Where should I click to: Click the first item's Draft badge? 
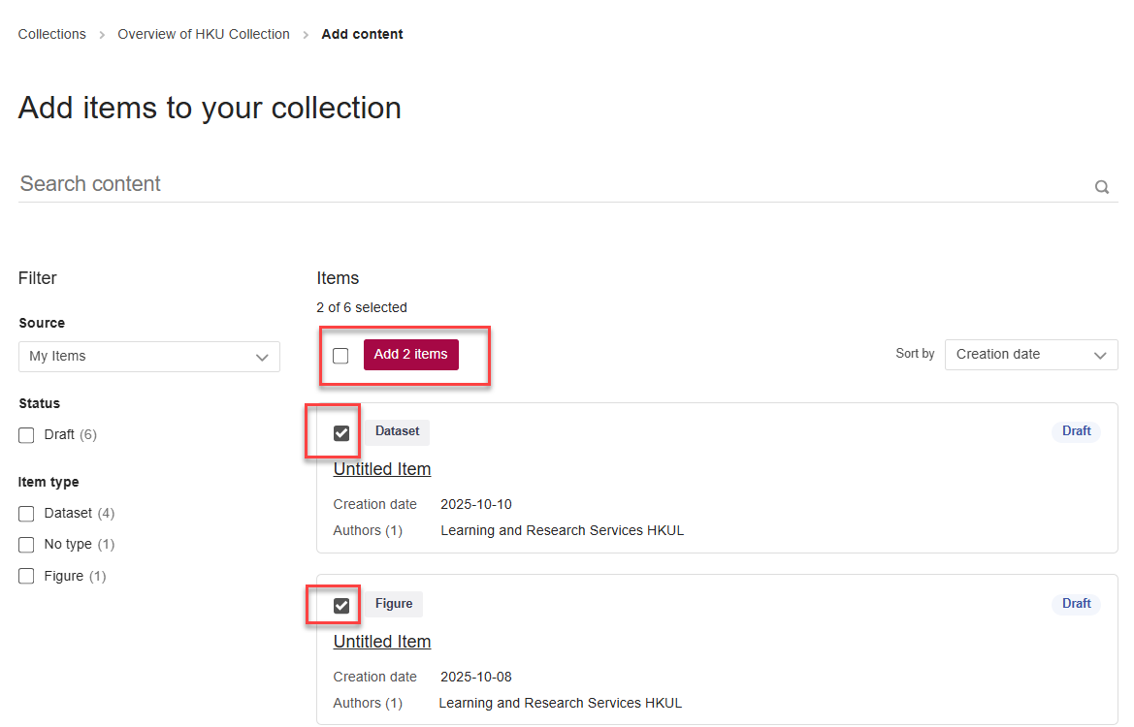(x=1076, y=431)
